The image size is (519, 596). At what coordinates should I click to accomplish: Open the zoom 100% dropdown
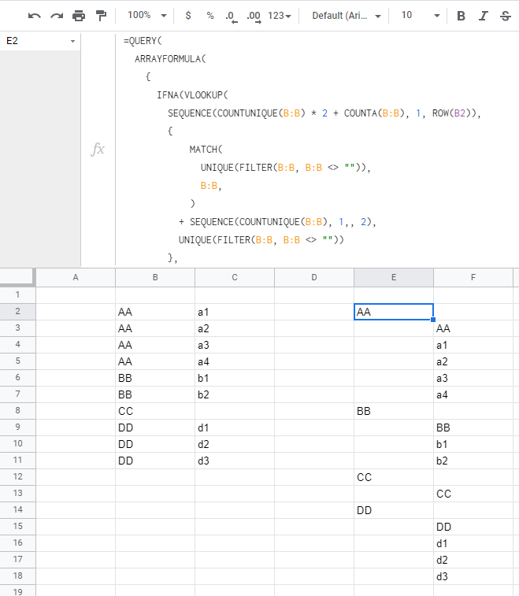tap(147, 15)
